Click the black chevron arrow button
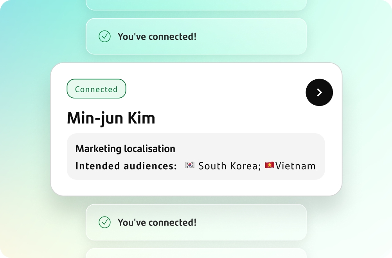 319,92
